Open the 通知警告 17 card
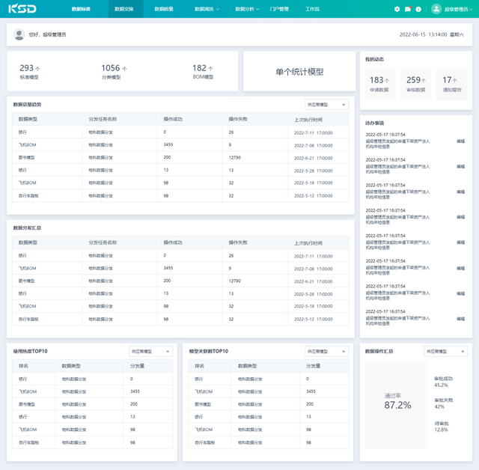 (x=452, y=85)
